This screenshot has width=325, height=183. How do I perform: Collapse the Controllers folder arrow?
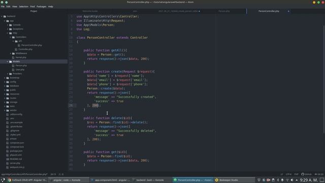11,37
